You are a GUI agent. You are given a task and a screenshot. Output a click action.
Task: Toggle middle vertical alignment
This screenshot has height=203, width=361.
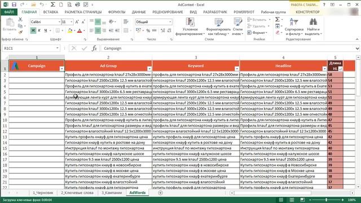98,22
